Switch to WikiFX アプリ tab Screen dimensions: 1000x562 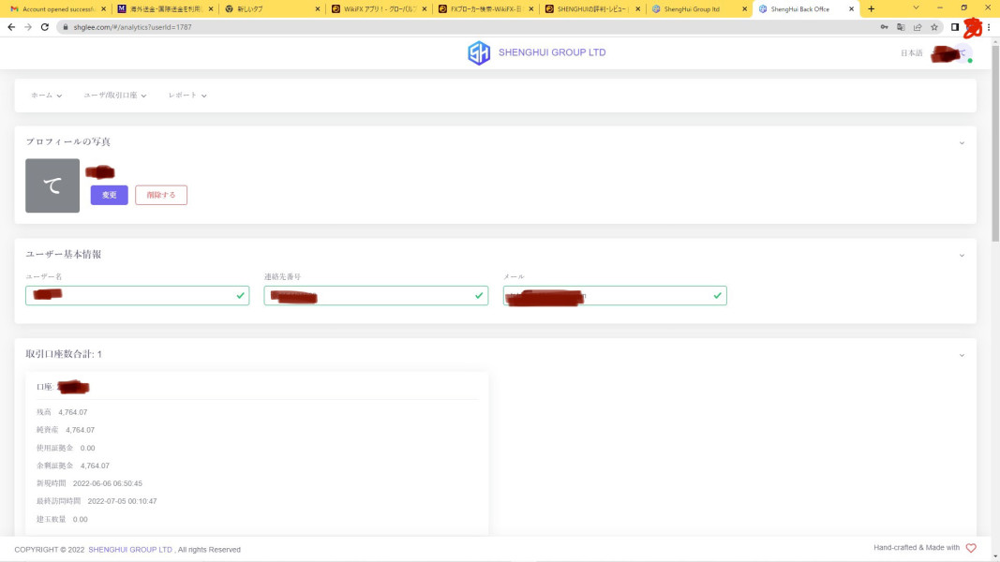point(379,9)
